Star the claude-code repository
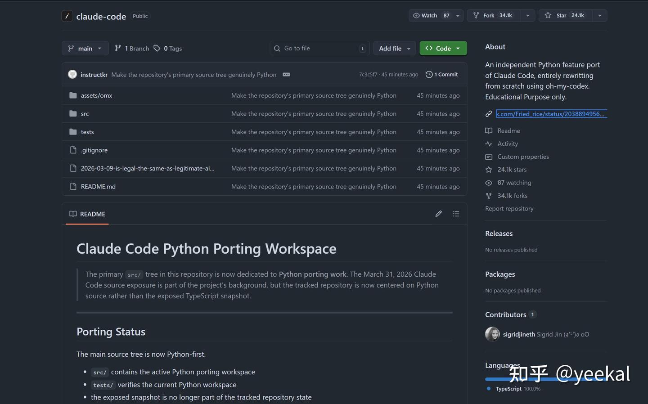648x404 pixels. point(566,15)
